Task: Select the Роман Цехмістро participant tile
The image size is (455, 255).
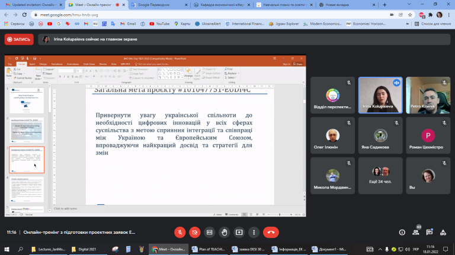Action: pyautogui.click(x=428, y=135)
